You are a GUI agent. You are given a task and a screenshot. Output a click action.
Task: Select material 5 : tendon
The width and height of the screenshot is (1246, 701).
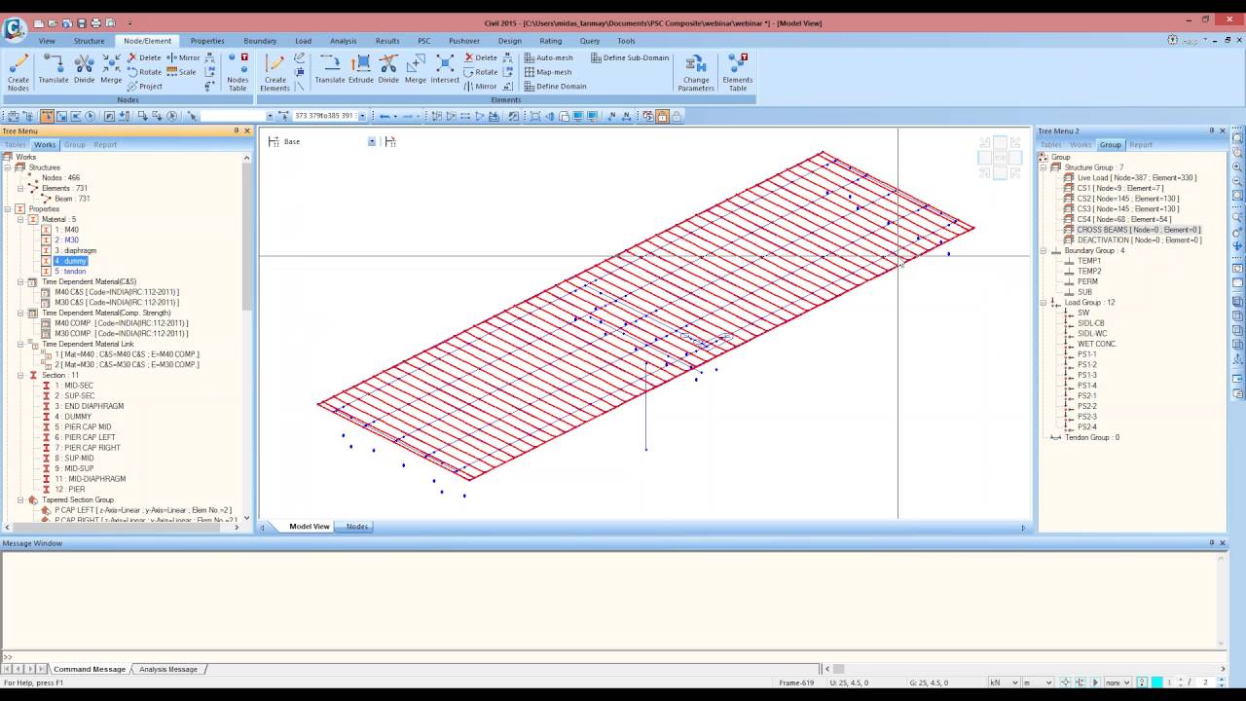tap(70, 272)
